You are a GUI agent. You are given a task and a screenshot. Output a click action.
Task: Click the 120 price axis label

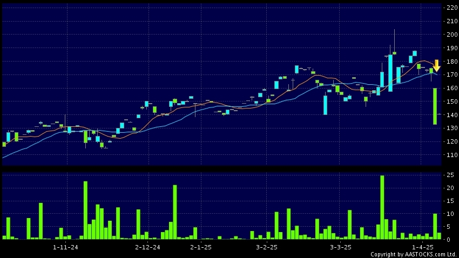[452, 141]
